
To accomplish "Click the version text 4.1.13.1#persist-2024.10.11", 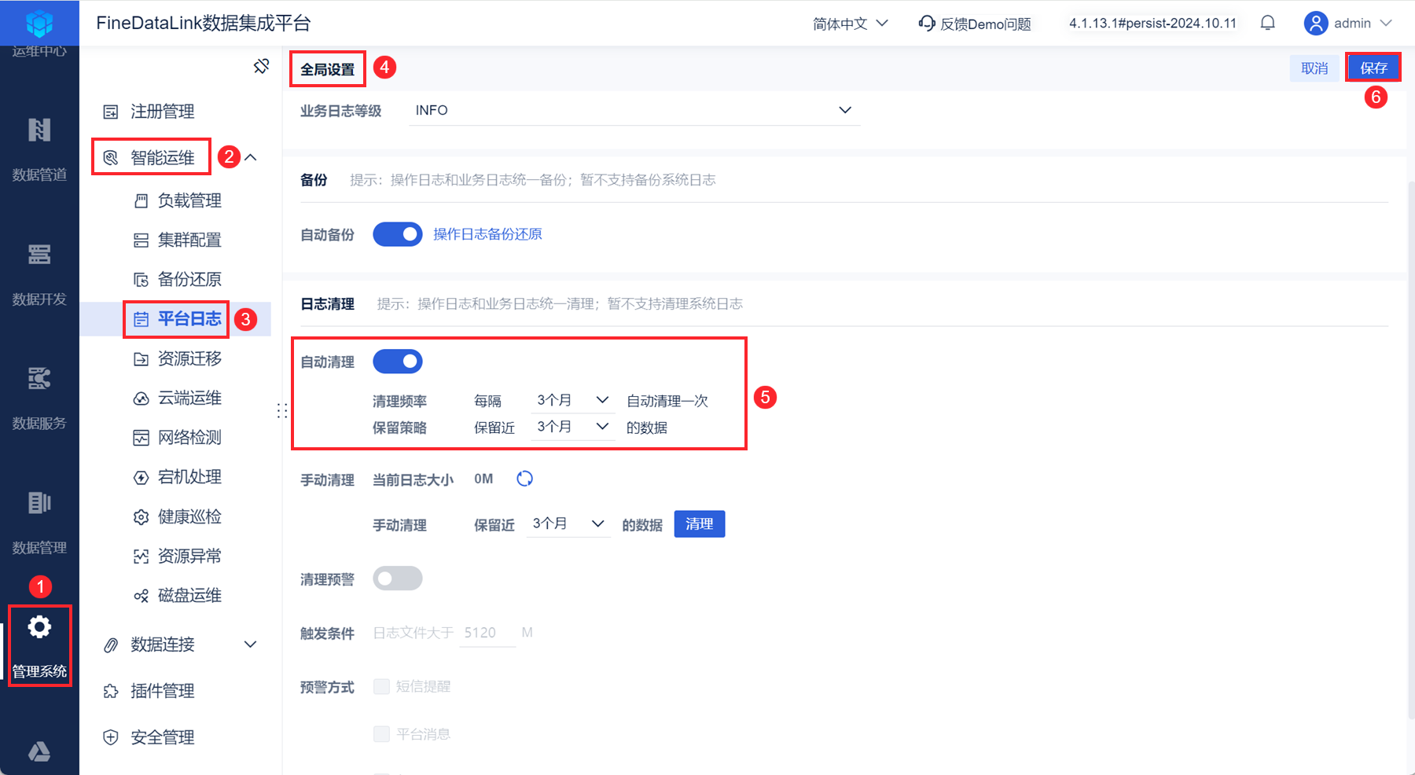I will [x=1152, y=24].
